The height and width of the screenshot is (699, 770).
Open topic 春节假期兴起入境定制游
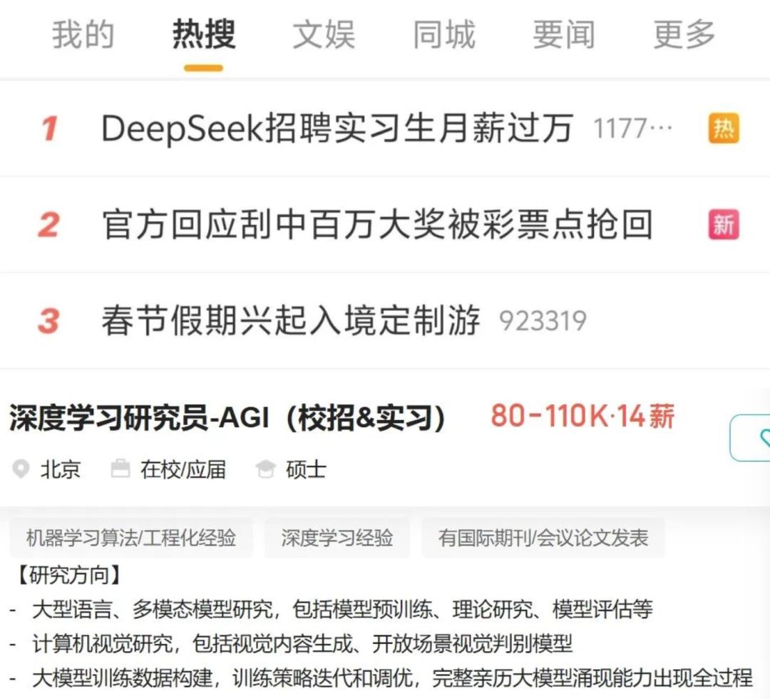click(291, 320)
